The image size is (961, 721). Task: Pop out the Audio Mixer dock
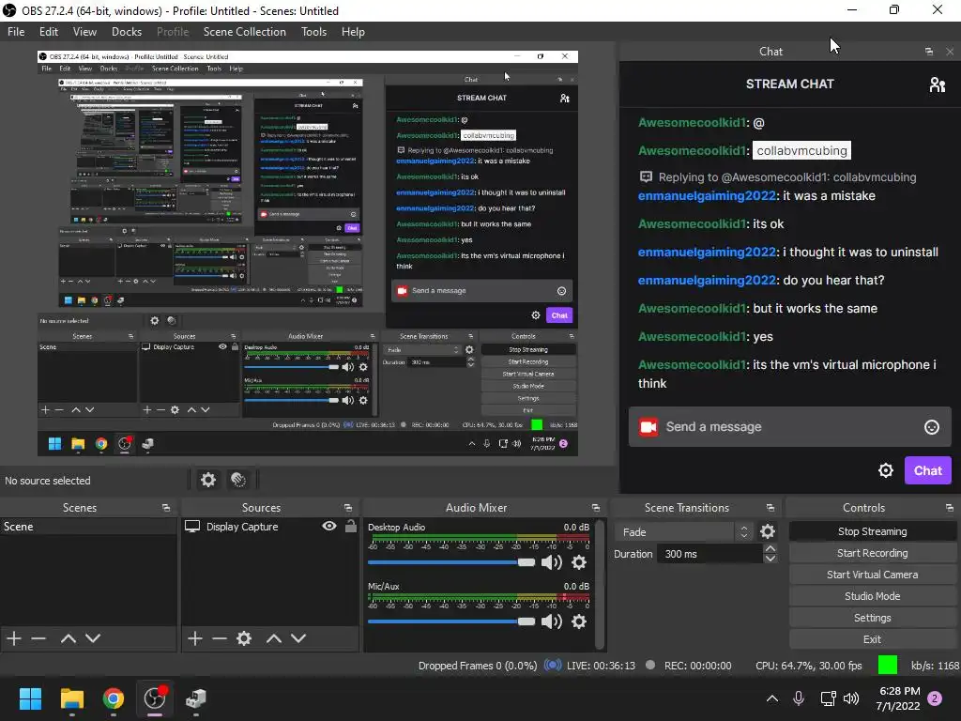[x=595, y=508]
